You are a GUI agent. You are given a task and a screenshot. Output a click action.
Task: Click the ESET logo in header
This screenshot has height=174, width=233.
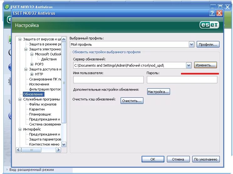pyautogui.click(x=209, y=25)
